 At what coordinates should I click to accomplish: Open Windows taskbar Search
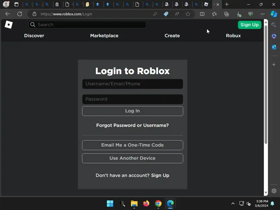(x=122, y=203)
